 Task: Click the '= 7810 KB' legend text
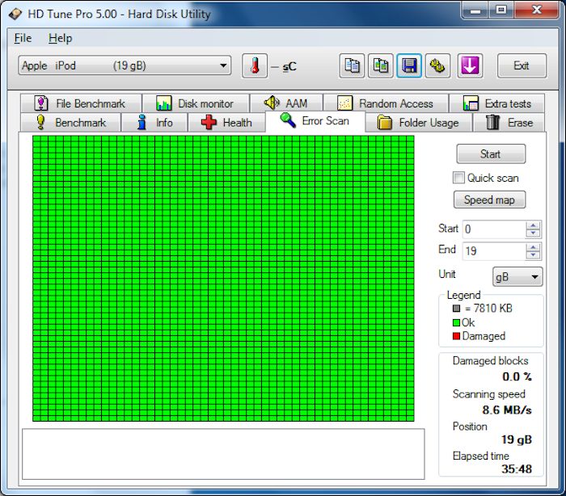pyautogui.click(x=488, y=309)
